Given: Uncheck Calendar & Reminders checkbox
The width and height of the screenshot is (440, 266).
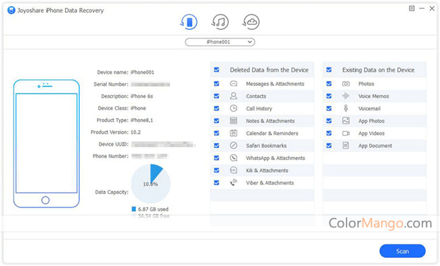Looking at the screenshot, I should click(217, 133).
